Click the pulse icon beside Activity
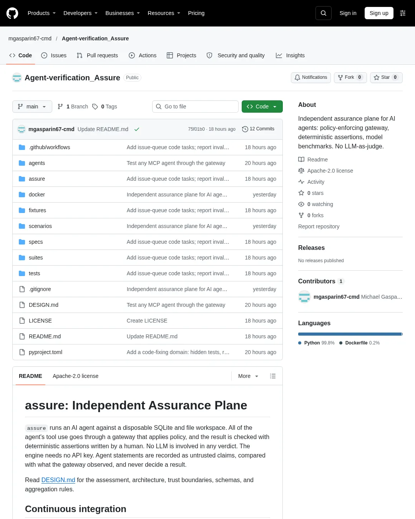The height and width of the screenshot is (519, 415). (x=301, y=182)
